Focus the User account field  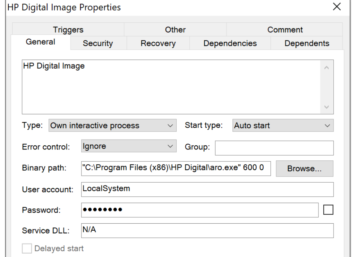tap(207, 189)
